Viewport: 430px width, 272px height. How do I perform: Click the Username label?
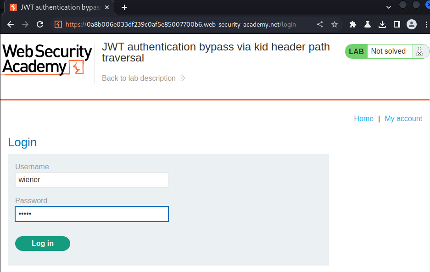click(x=32, y=167)
